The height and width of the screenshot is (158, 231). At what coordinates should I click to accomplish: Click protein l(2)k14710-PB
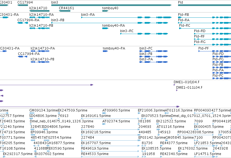(40, 62)
